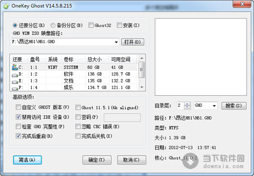Click the disk icon for drive F:

pos(15,89)
